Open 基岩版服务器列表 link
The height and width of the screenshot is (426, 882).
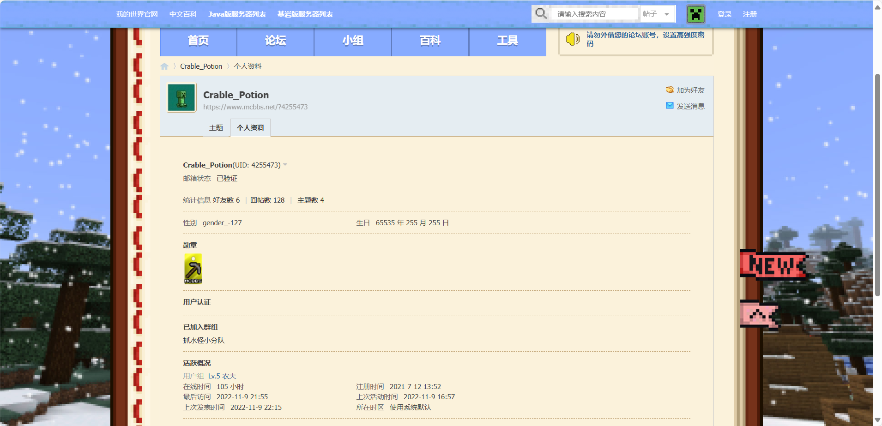[x=305, y=14]
